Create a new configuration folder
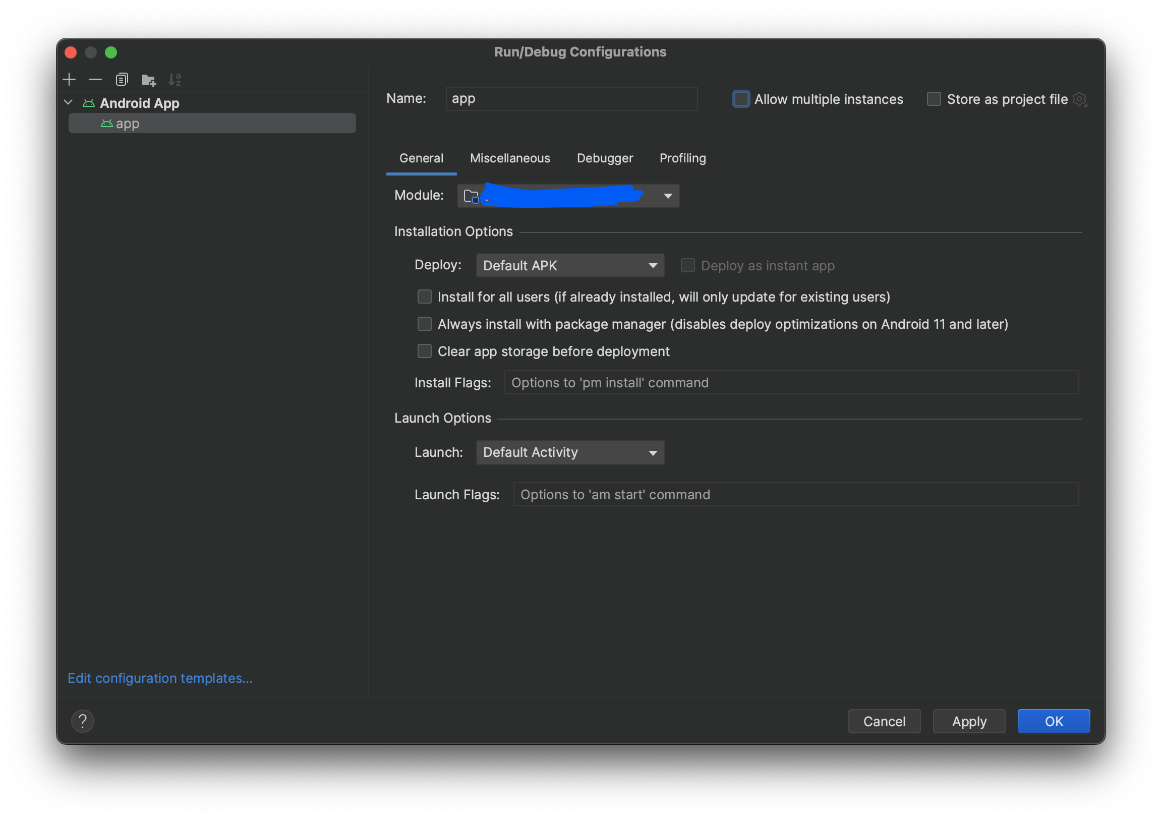 click(148, 80)
